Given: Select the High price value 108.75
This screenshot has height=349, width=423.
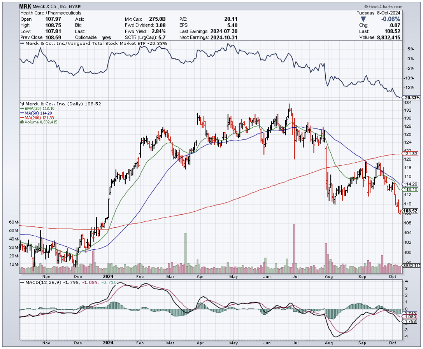Looking at the screenshot, I should 53,25.
